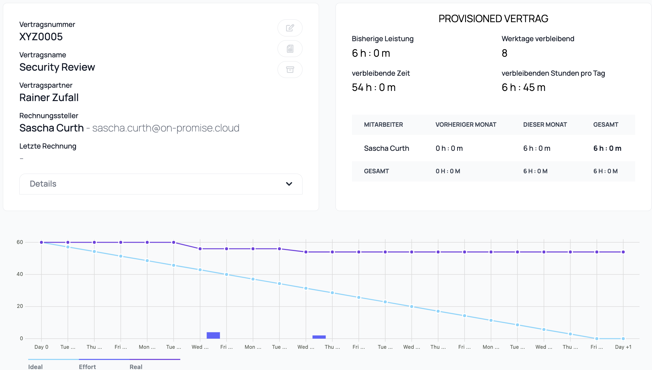Screen dimensions: 652x370
Task: Click the email sascha.curth@on-promise.cloud
Action: pyautogui.click(x=166, y=128)
